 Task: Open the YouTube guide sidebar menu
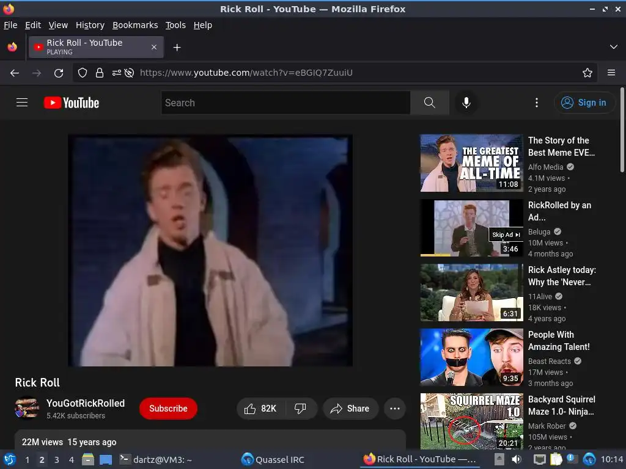pos(22,103)
